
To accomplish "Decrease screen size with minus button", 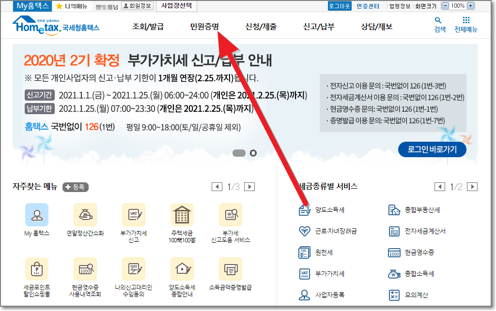I will coord(445,6).
